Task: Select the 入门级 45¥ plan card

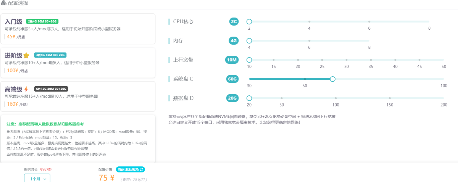Action: pyautogui.click(x=78, y=29)
